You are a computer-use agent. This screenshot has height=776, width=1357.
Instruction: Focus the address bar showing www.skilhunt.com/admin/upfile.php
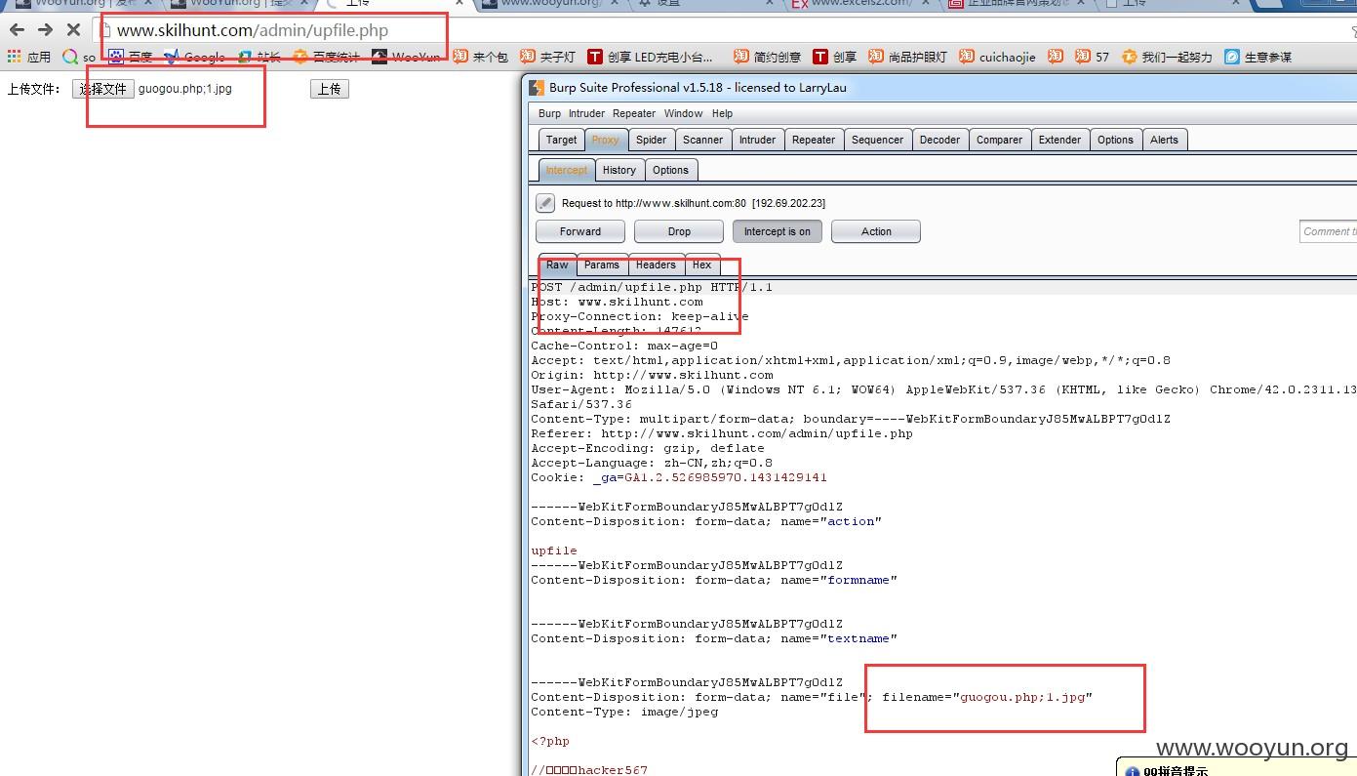(x=722, y=30)
